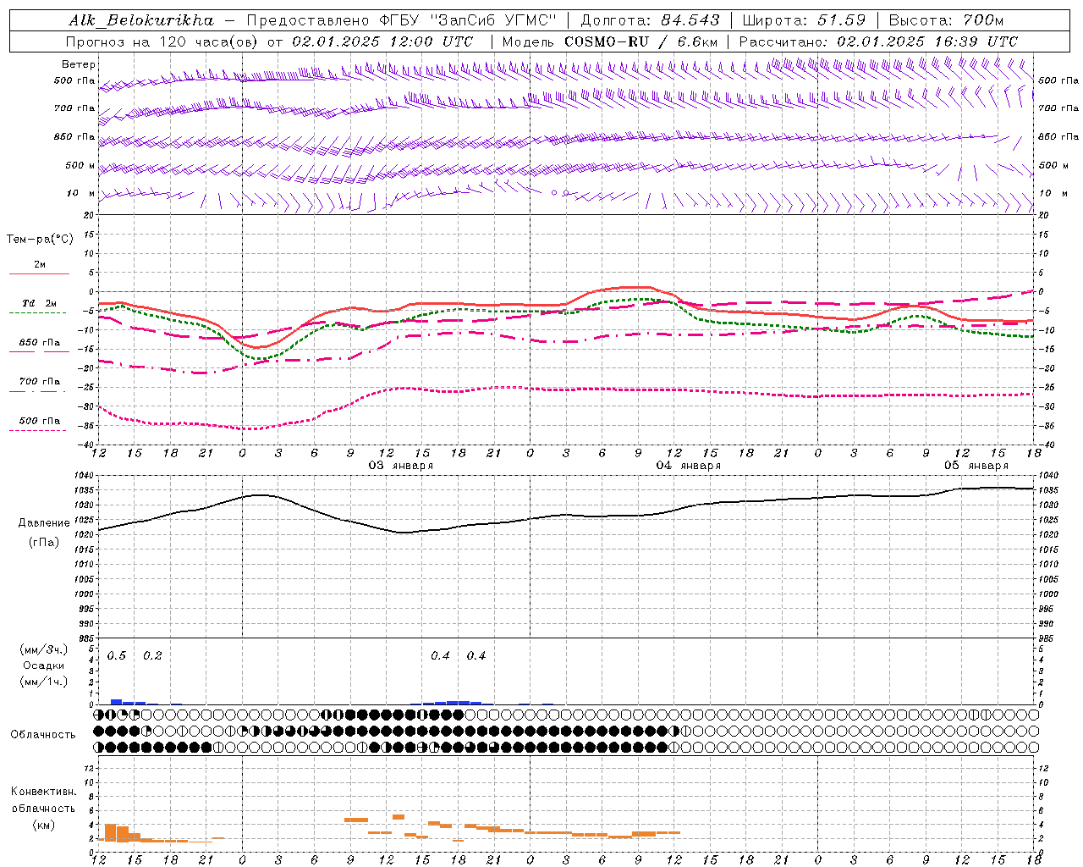Click 'Предоставлено ФГБУ "ЗапСиб УГМС"' text
This screenshot has width=1083, height=867.
point(402,20)
